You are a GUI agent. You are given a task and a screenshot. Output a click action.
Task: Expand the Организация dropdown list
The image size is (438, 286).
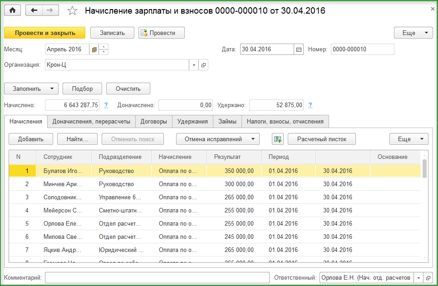point(194,65)
